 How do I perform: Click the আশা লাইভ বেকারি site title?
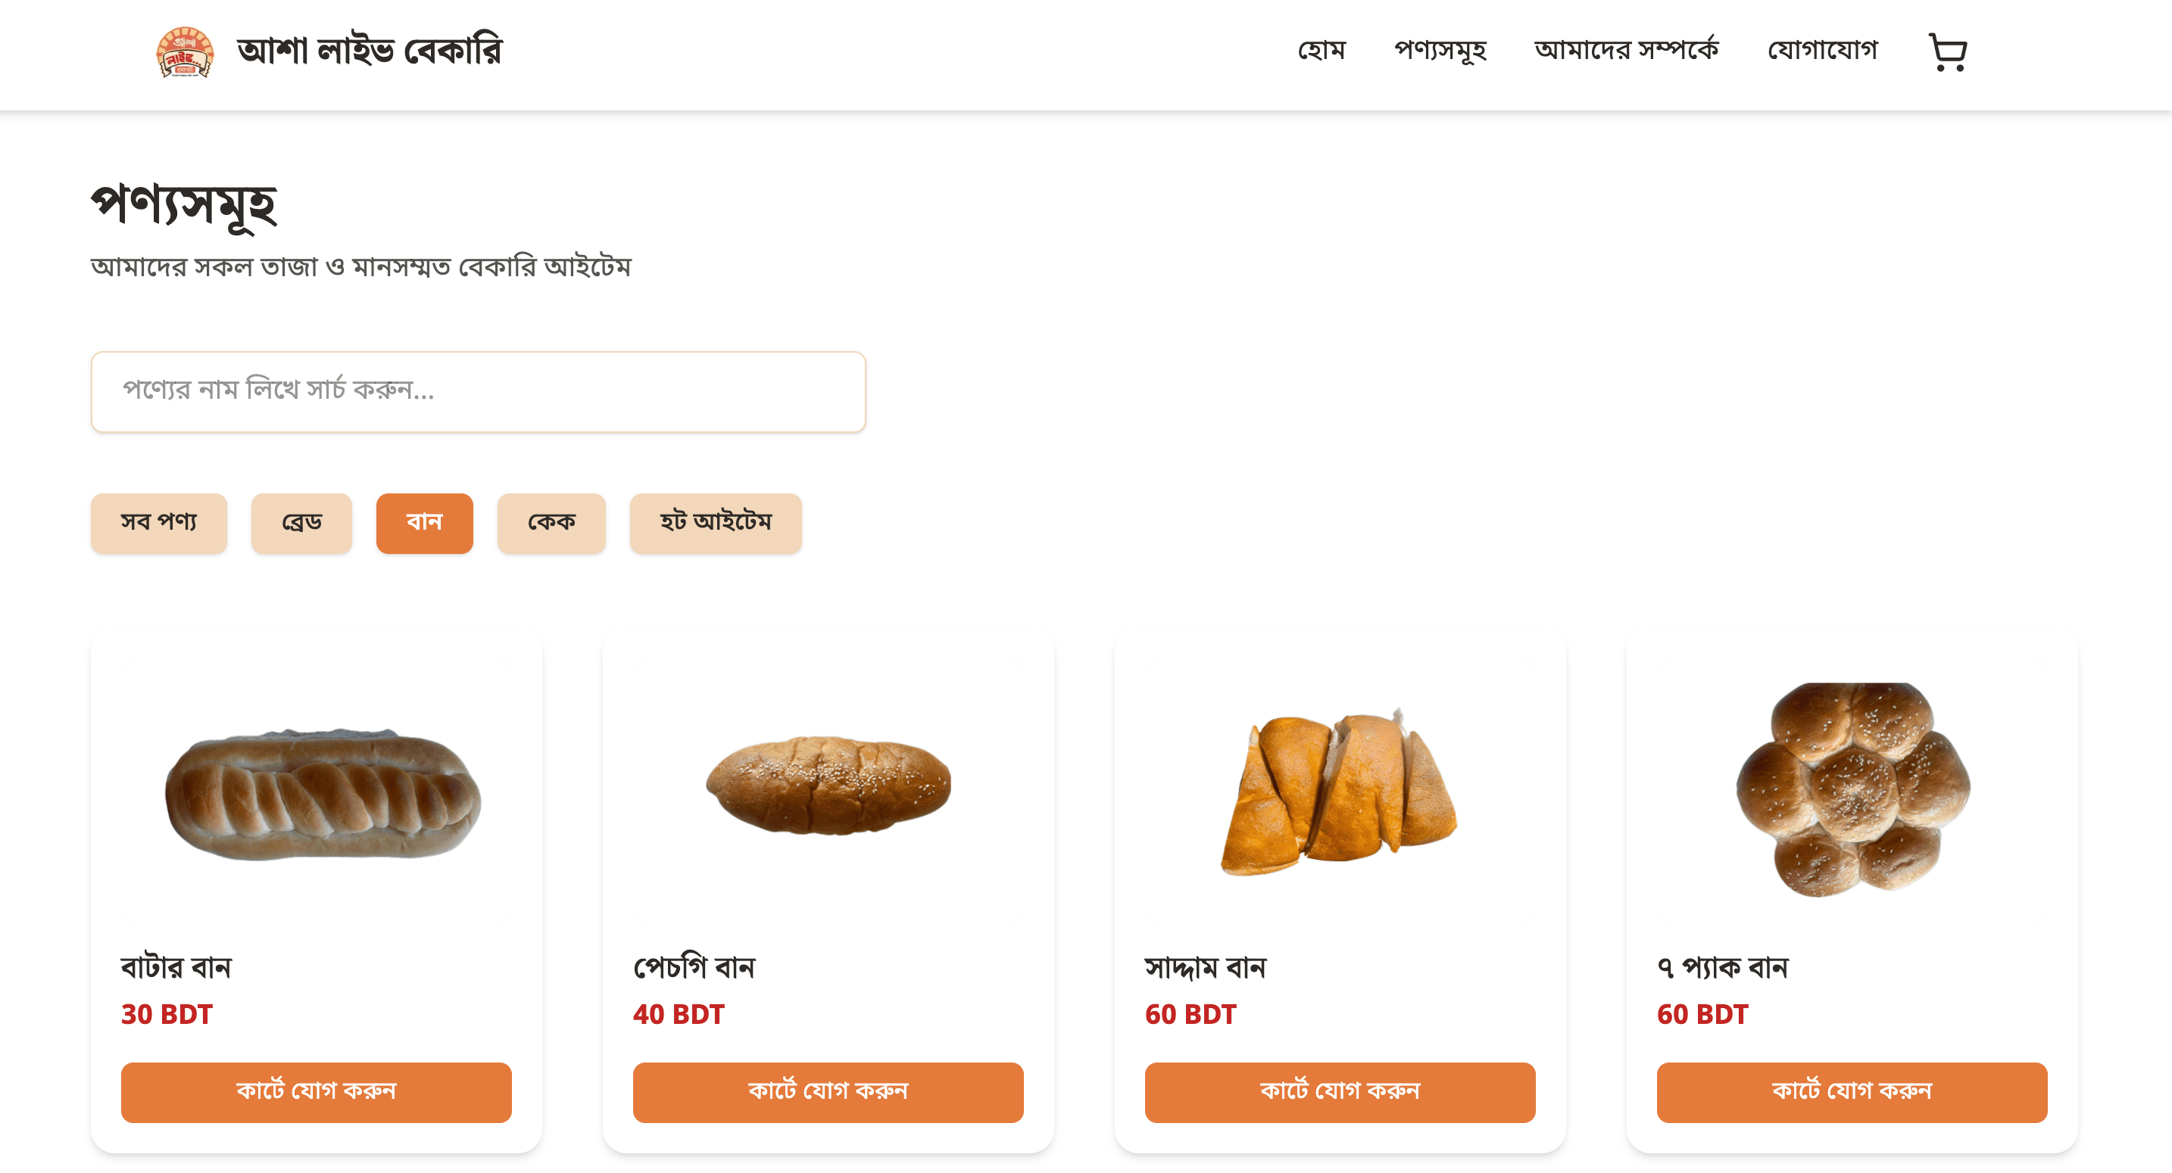(370, 51)
